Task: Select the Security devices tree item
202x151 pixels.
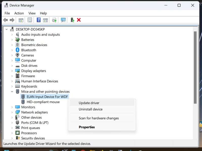Action: click(33, 138)
